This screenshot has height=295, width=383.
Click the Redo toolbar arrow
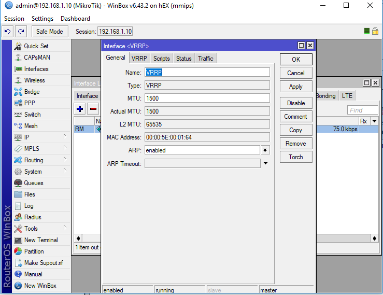pos(21,31)
